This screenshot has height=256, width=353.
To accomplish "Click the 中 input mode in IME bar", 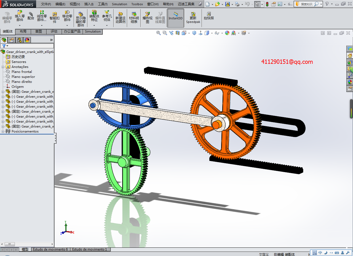I will point(320,253).
